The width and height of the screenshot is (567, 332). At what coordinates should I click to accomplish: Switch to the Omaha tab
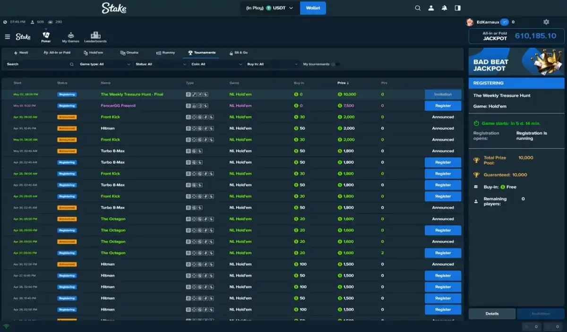pos(129,52)
